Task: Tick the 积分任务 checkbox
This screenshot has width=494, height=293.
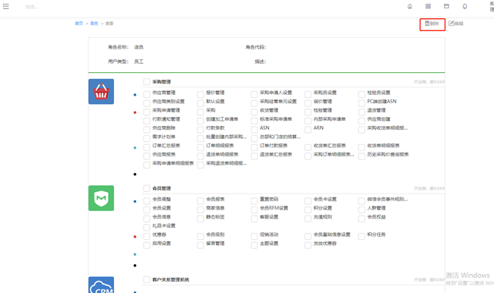Action: [x=361, y=236]
